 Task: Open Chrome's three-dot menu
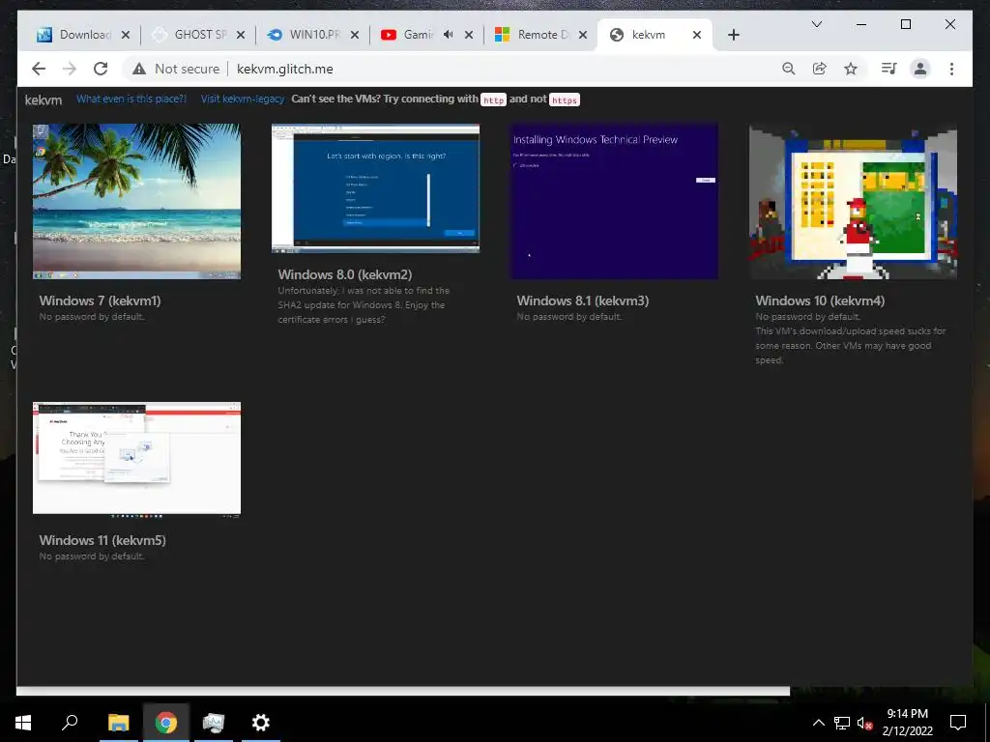[951, 69]
